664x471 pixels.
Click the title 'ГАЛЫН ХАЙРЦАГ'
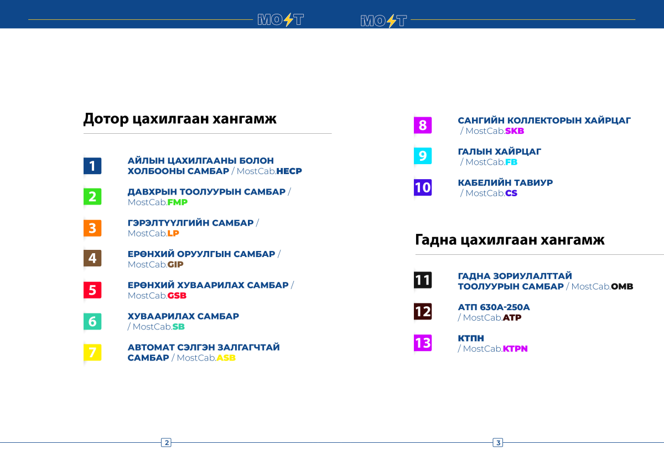point(500,151)
